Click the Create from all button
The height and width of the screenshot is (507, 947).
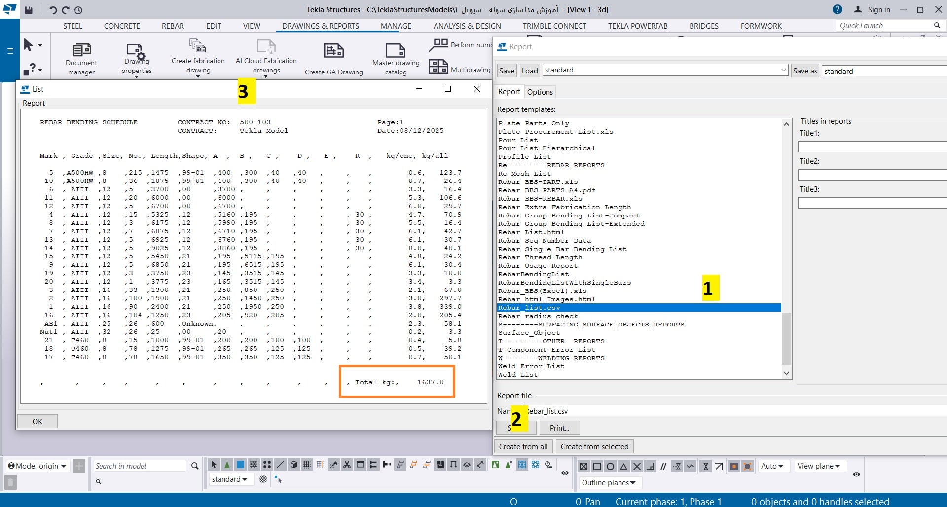pos(523,447)
